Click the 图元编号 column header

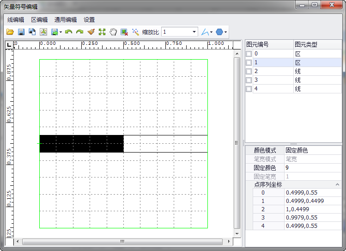[258, 44]
